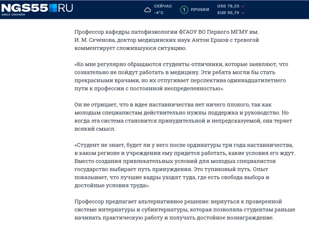Open the NGS55.RU home logo
Image resolution: width=309 pixels, height=227 pixels.
[37, 8]
